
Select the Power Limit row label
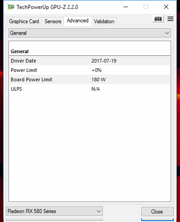[x=24, y=70]
